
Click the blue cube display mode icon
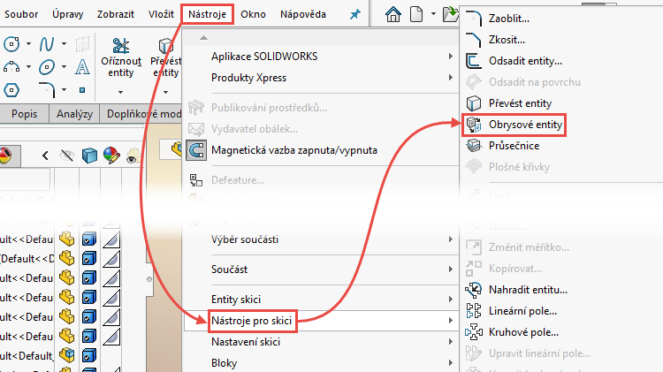coord(89,156)
